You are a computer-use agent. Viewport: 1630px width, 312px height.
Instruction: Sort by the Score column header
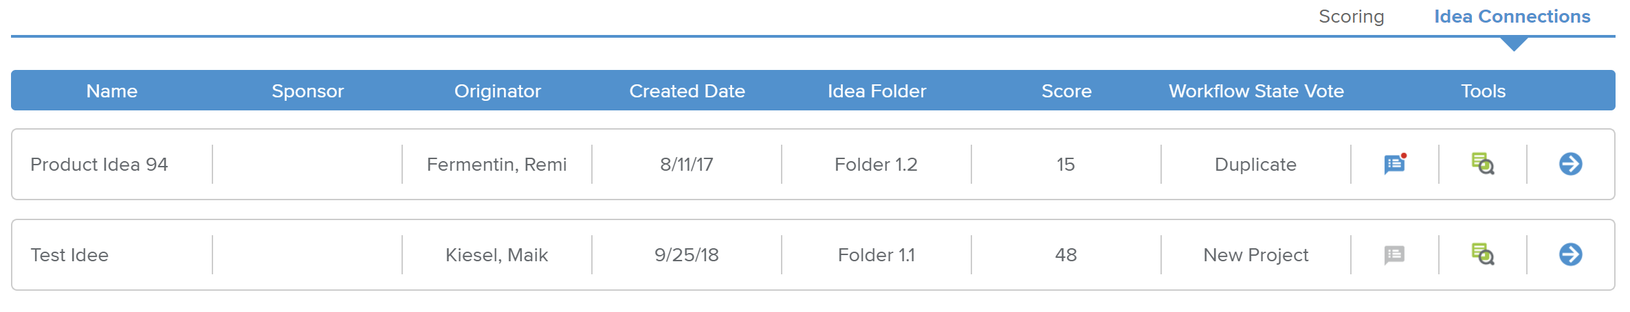[1066, 91]
